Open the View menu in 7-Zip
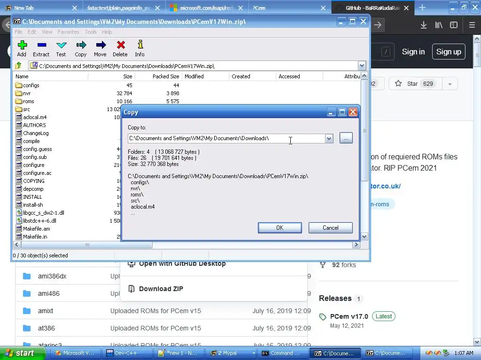The image size is (481, 360). [47, 32]
